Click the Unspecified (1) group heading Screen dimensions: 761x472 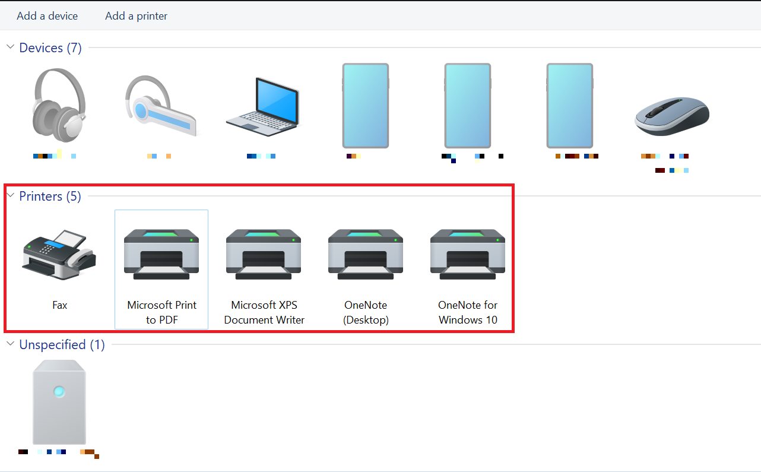click(62, 344)
